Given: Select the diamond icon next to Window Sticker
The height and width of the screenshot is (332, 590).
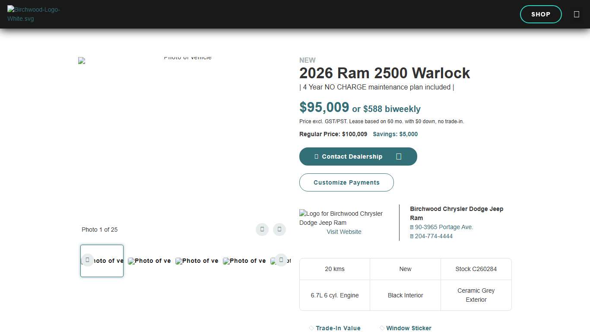Looking at the screenshot, I should point(382,328).
